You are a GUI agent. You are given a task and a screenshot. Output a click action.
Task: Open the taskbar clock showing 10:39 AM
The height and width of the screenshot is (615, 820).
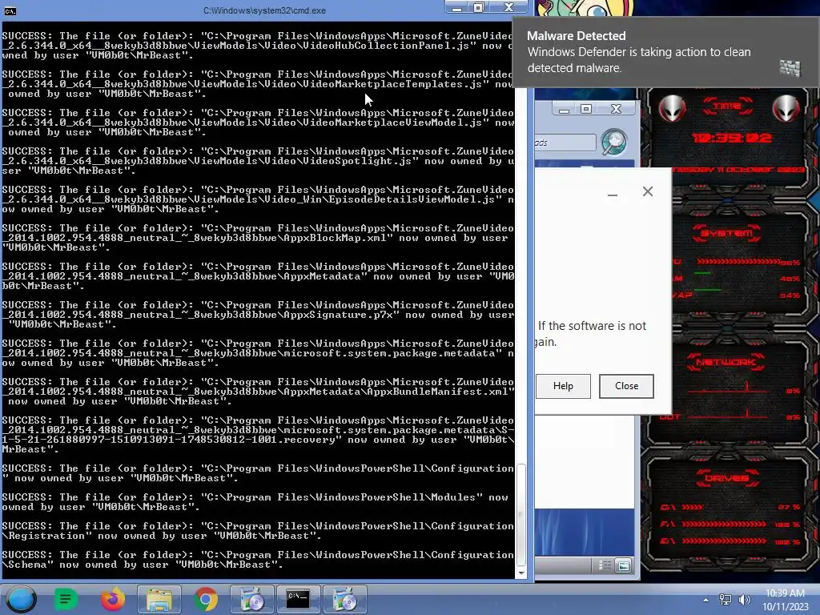coord(785,600)
